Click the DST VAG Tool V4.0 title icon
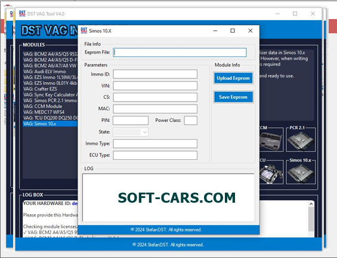This screenshot has height=258, width=337. (22, 14)
